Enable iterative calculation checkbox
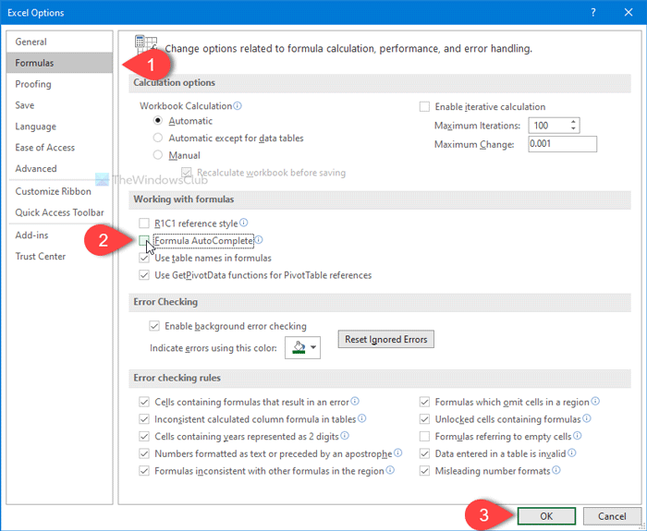 pos(424,107)
